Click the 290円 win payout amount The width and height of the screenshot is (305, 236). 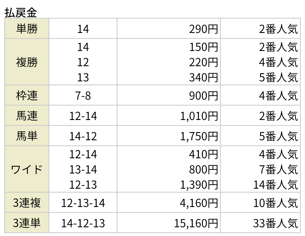click(x=203, y=29)
